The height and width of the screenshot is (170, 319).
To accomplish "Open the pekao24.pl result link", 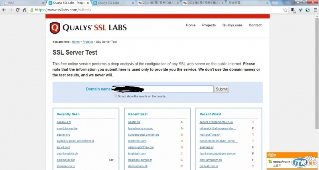I will click(64, 122).
